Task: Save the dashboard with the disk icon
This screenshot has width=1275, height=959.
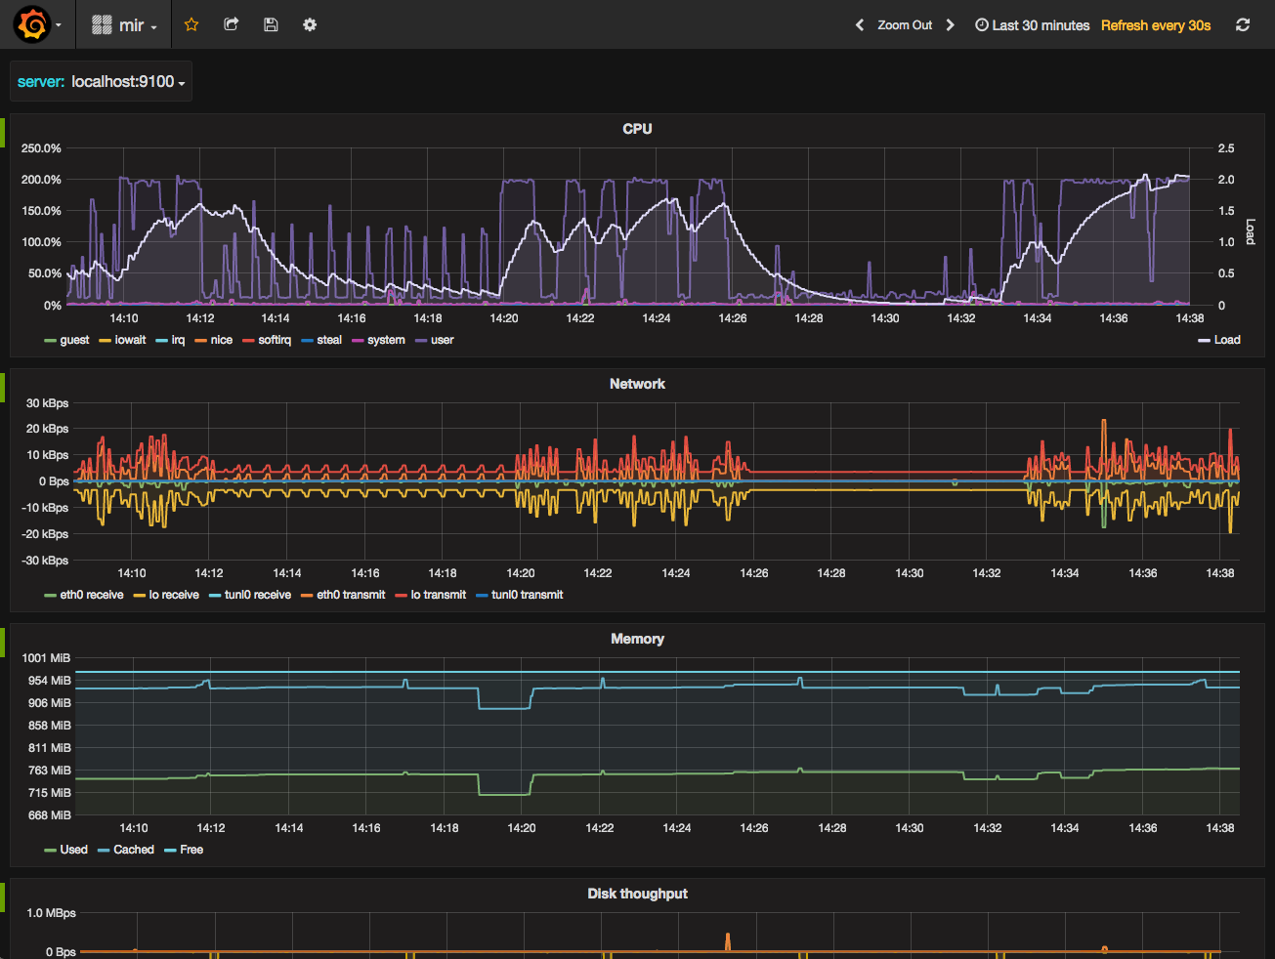Action: 271,24
